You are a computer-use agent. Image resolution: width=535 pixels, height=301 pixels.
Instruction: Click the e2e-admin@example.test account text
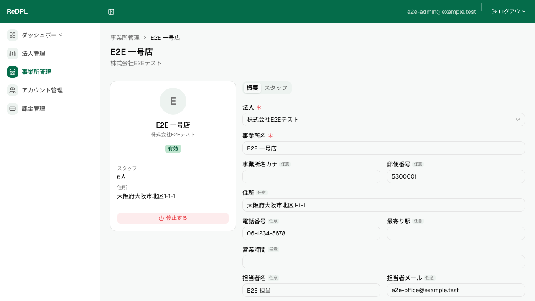click(x=441, y=12)
